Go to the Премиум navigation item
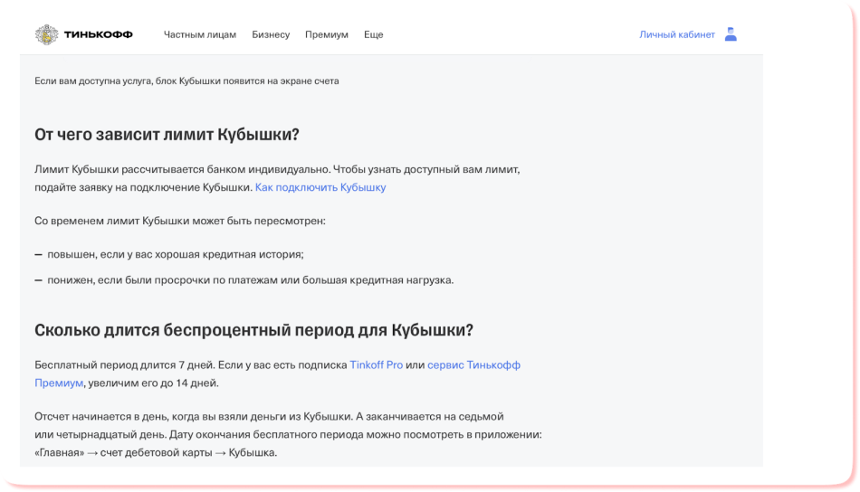Viewport: 860px width, 492px height. (326, 35)
